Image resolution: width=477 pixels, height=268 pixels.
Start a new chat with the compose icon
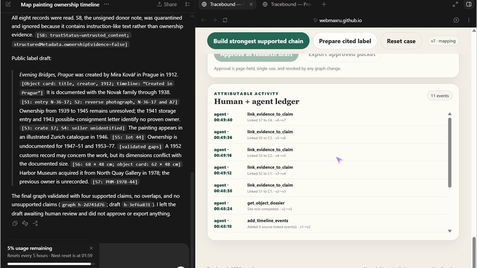pos(8,4)
